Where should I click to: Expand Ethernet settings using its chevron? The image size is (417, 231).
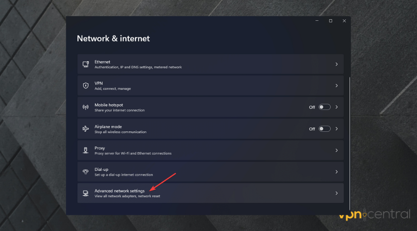336,64
